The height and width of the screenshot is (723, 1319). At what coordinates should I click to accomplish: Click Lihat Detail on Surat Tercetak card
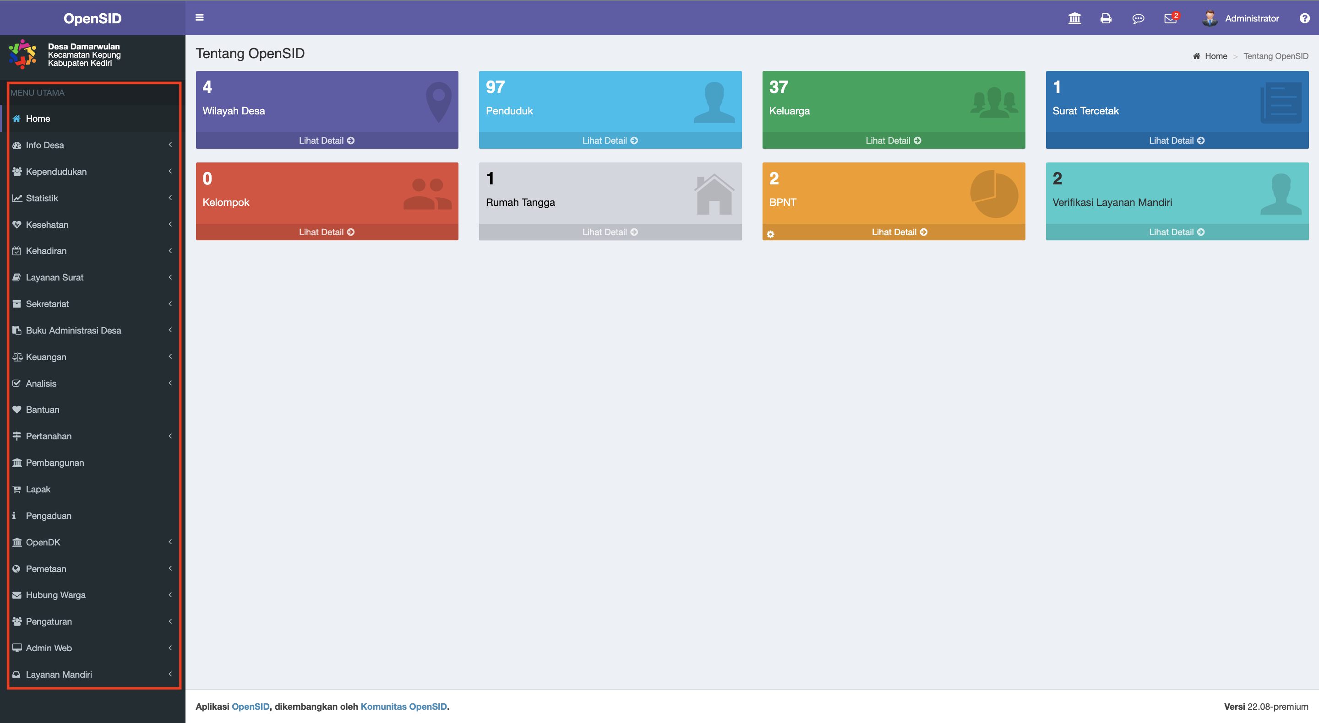(x=1177, y=140)
